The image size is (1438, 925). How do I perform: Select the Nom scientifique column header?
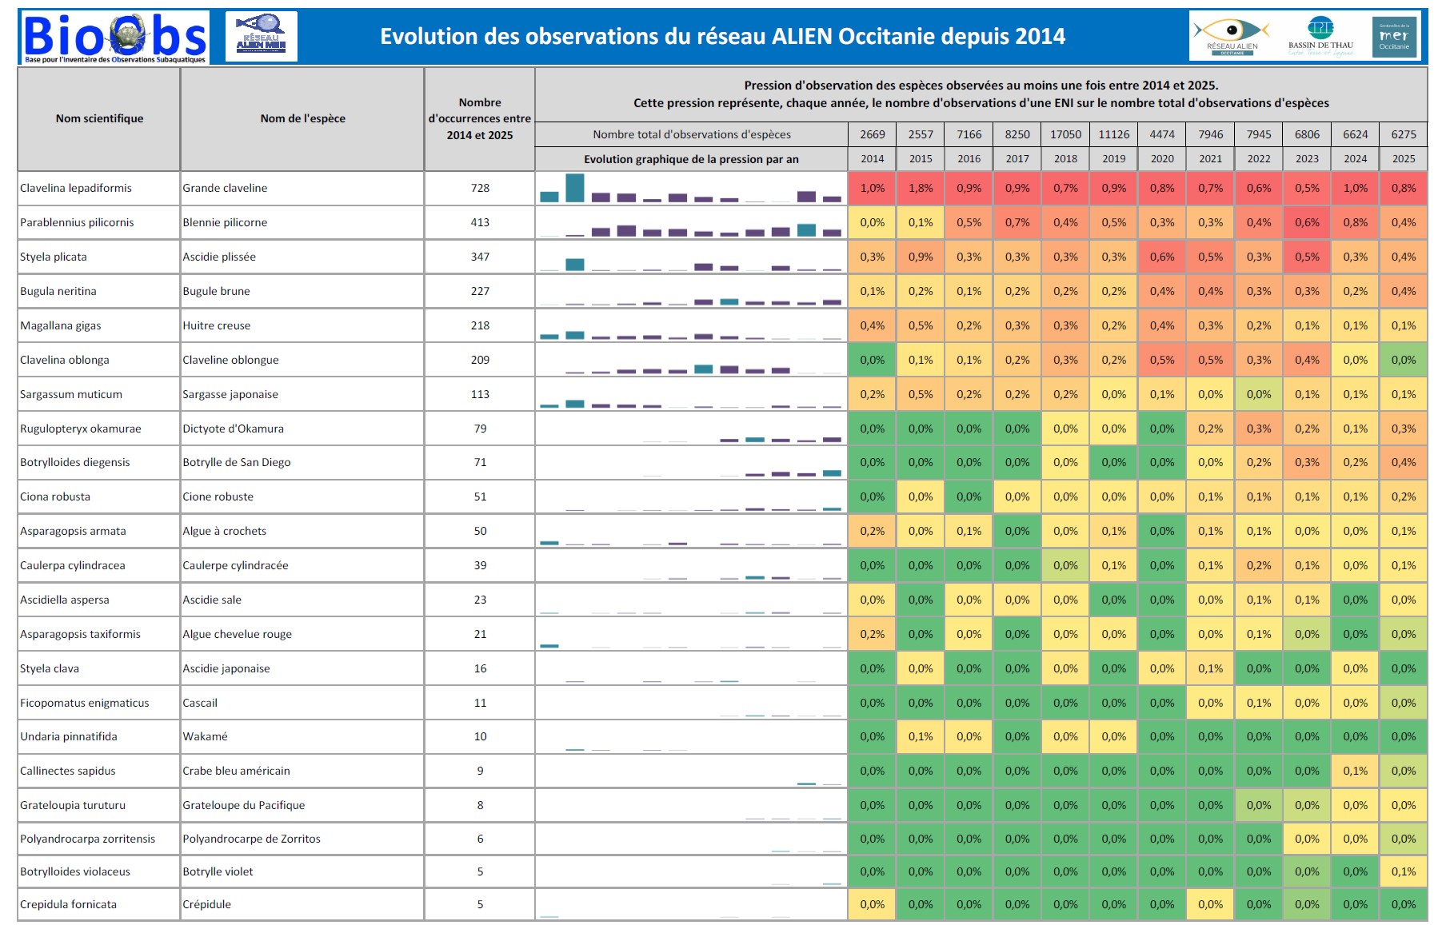click(x=100, y=118)
